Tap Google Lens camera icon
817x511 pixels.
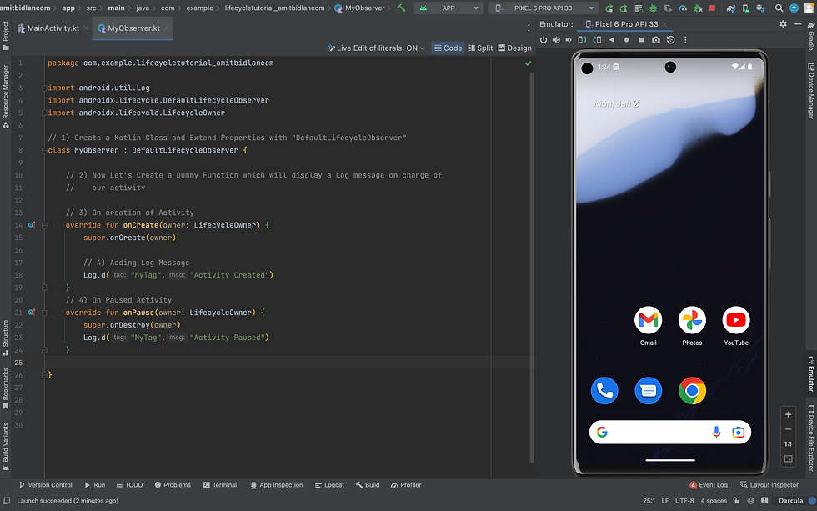tap(739, 432)
